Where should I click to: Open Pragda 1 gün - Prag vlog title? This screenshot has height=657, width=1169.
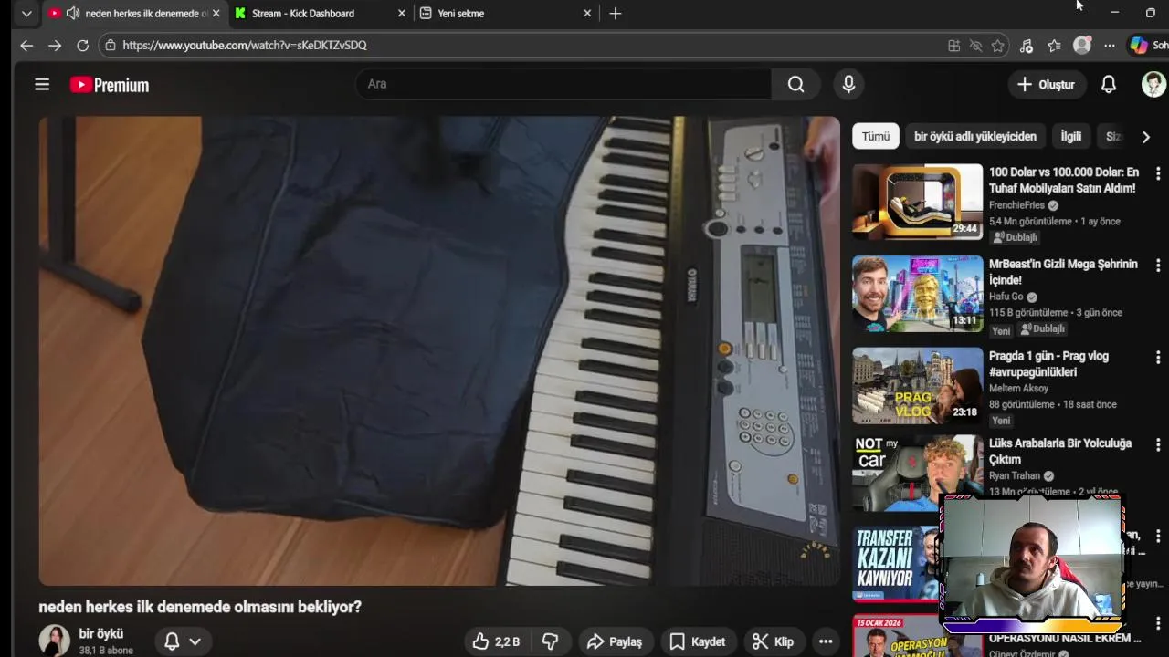[x=1048, y=364]
